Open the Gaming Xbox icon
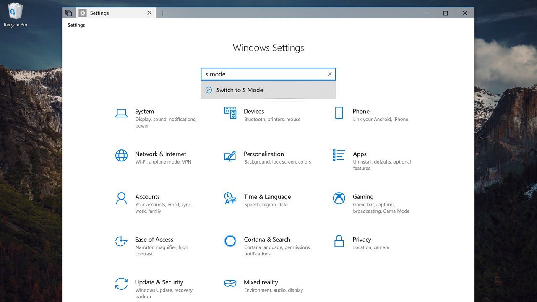Screen dimensions: 537x302 pos(339,198)
